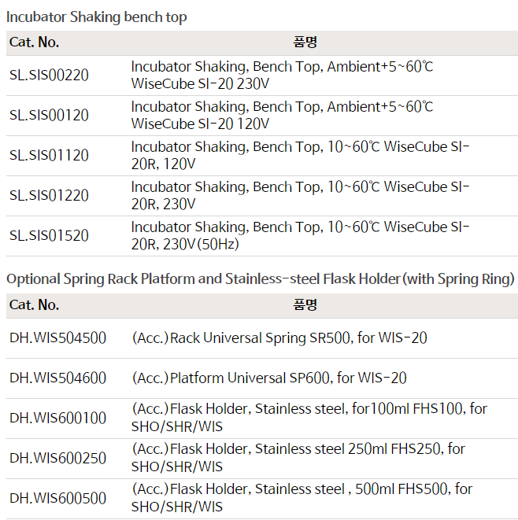
Task: Select the SI-20R 230V(50Hz) description text
Action: pos(300,236)
